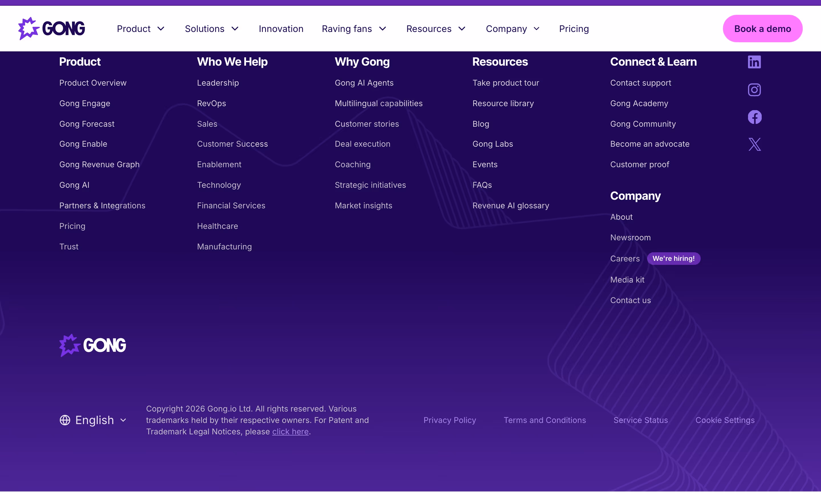Open Partners & Integrations link

[x=102, y=205]
